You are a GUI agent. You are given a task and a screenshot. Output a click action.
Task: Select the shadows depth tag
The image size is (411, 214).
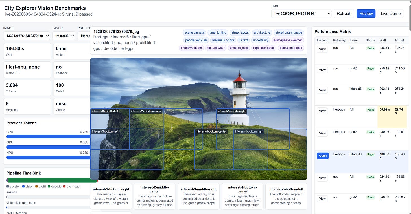point(191,48)
